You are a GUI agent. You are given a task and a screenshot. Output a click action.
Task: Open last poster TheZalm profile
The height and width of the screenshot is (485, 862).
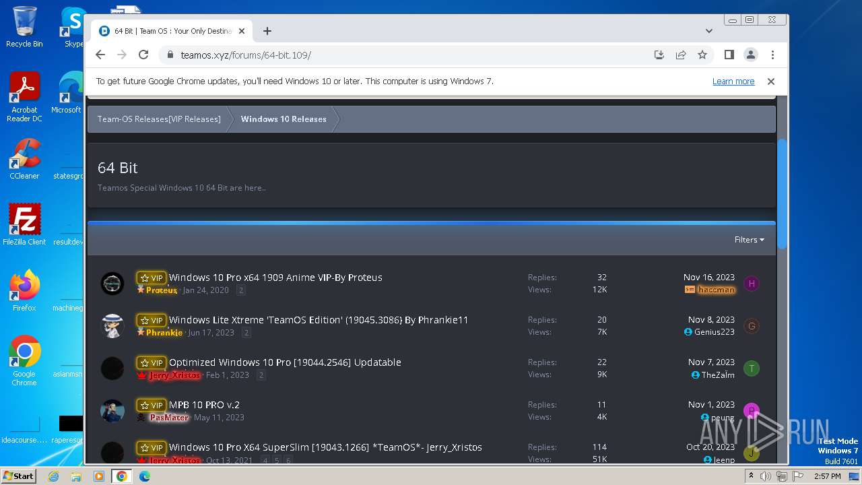click(718, 375)
